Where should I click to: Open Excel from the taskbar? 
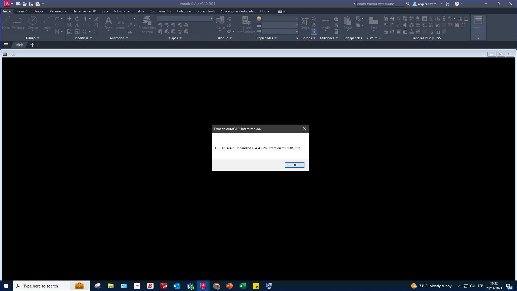click(242, 286)
